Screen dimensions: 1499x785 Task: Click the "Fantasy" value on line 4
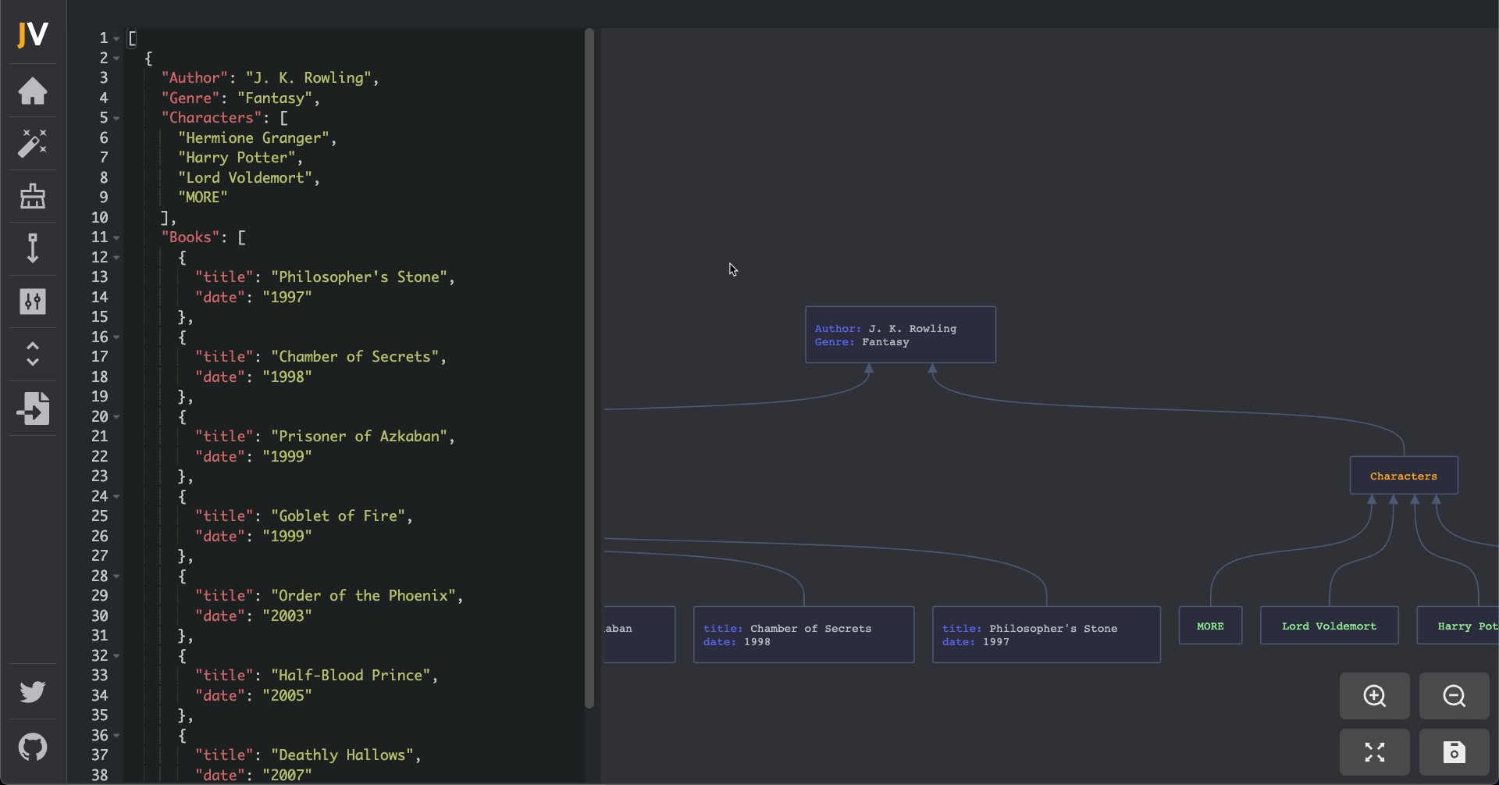(275, 98)
